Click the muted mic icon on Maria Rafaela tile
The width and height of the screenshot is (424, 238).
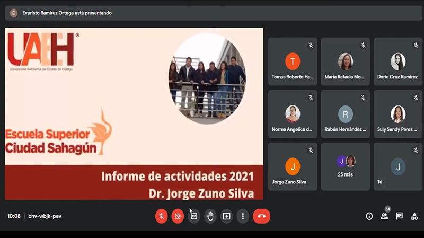point(363,45)
